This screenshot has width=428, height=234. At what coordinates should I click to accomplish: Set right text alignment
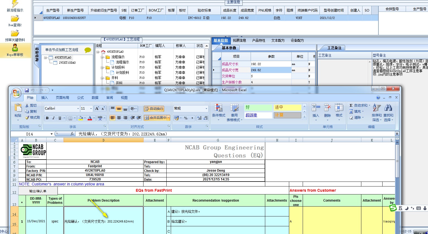click(125, 118)
